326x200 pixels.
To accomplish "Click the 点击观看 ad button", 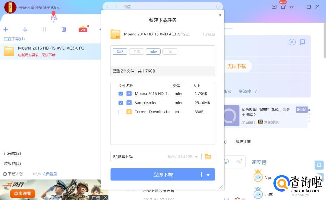I will (22, 194).
